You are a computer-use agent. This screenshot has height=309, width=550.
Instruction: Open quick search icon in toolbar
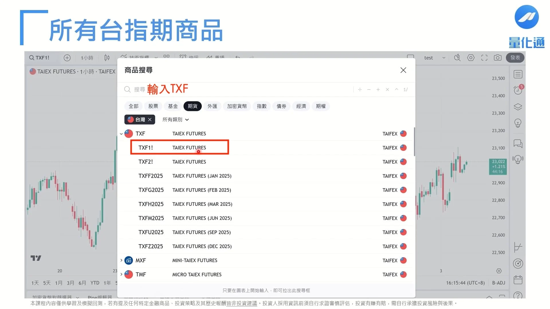(457, 58)
